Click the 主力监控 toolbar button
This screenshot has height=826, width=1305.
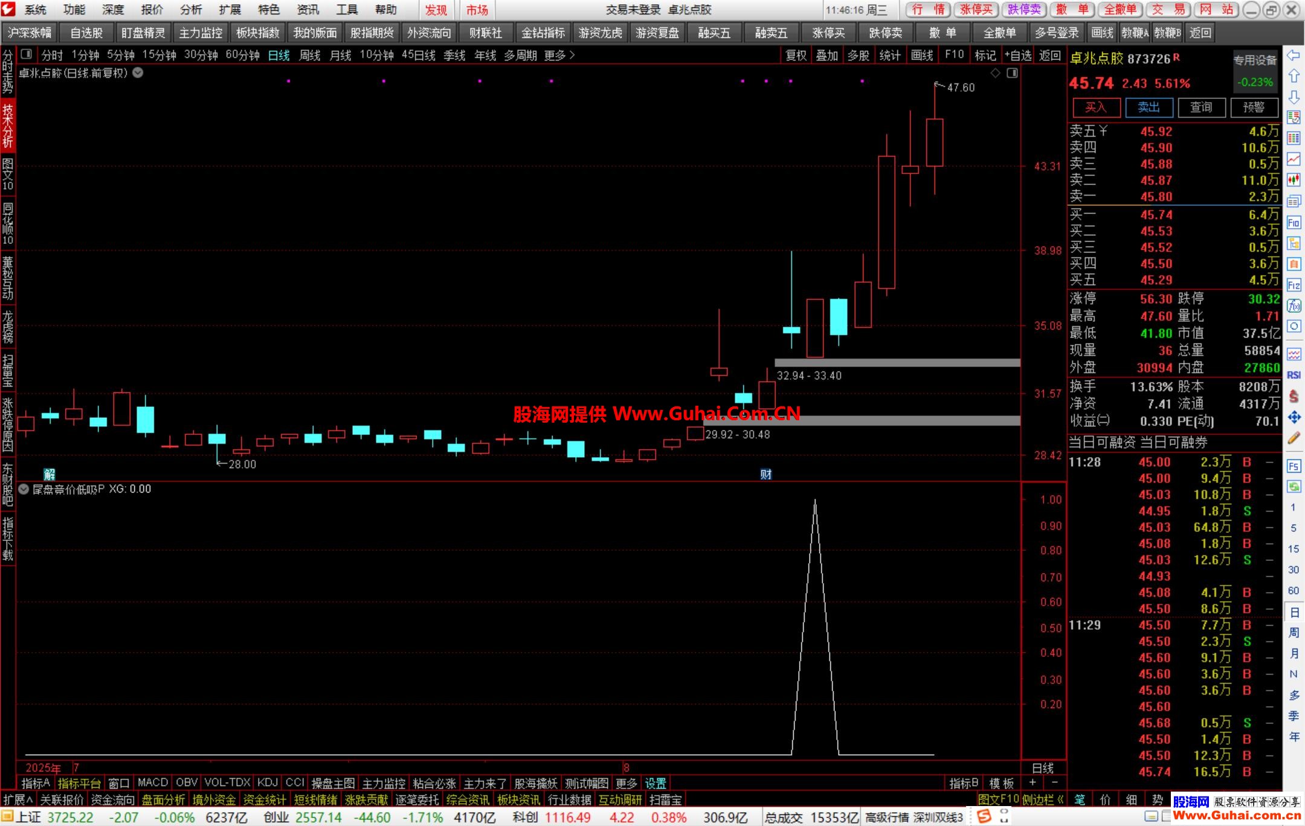[201, 33]
